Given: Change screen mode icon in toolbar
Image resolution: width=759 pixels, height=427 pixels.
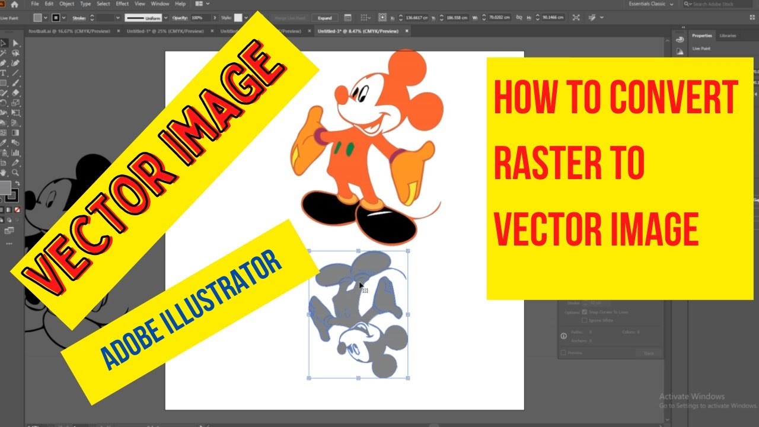Looking at the screenshot, I should click(x=9, y=230).
